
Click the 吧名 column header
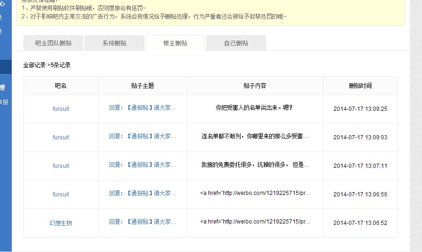click(x=61, y=86)
